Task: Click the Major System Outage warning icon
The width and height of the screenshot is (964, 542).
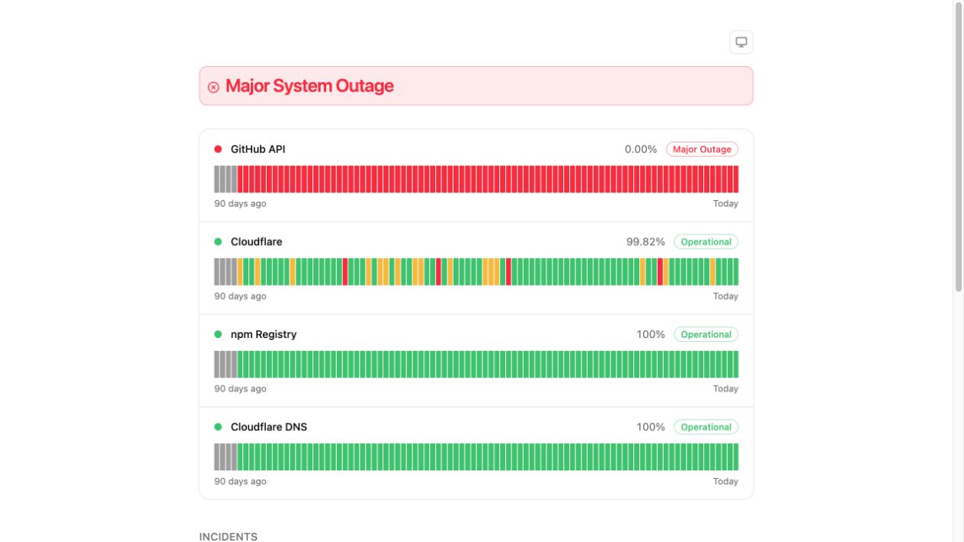Action: [x=213, y=87]
